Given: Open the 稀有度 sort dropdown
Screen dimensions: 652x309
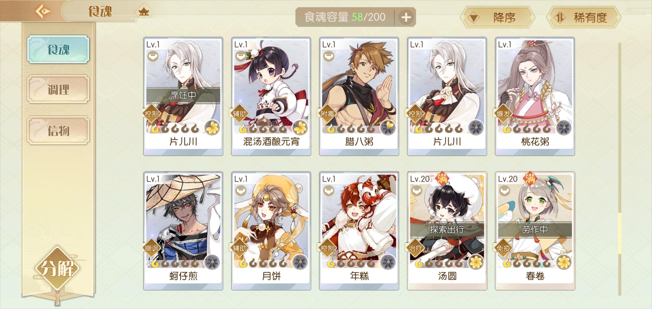Looking at the screenshot, I should (x=583, y=17).
